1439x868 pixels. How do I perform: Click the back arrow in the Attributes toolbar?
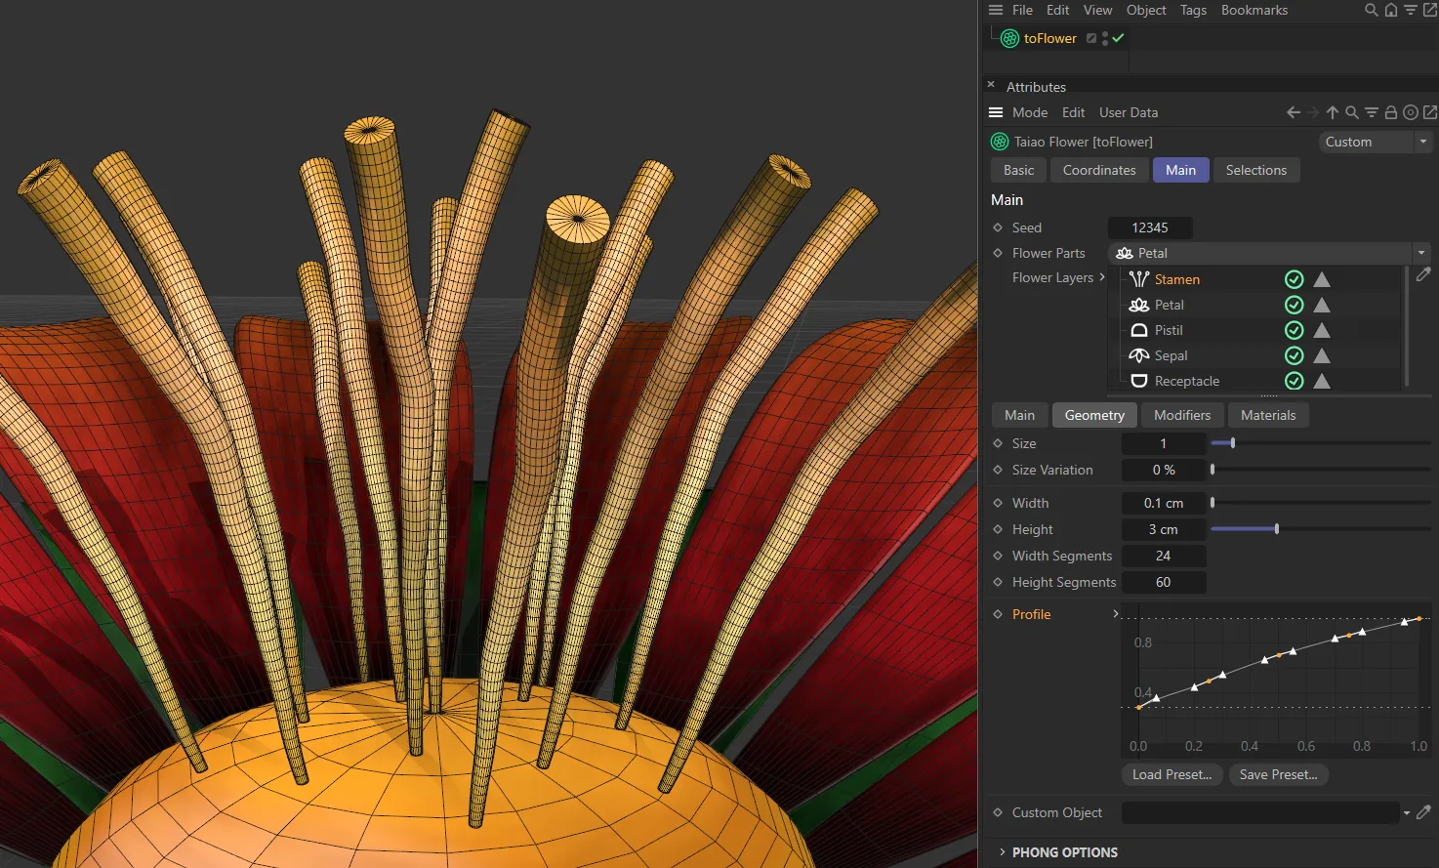[x=1293, y=111]
